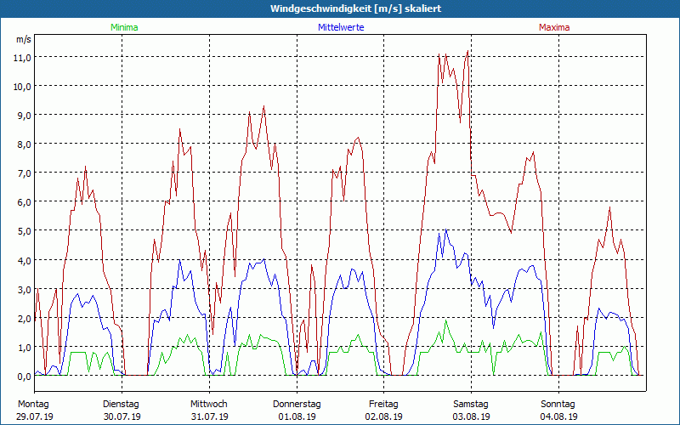Click the 31.07.19 date label
680x425 pixels.
[x=210, y=416]
